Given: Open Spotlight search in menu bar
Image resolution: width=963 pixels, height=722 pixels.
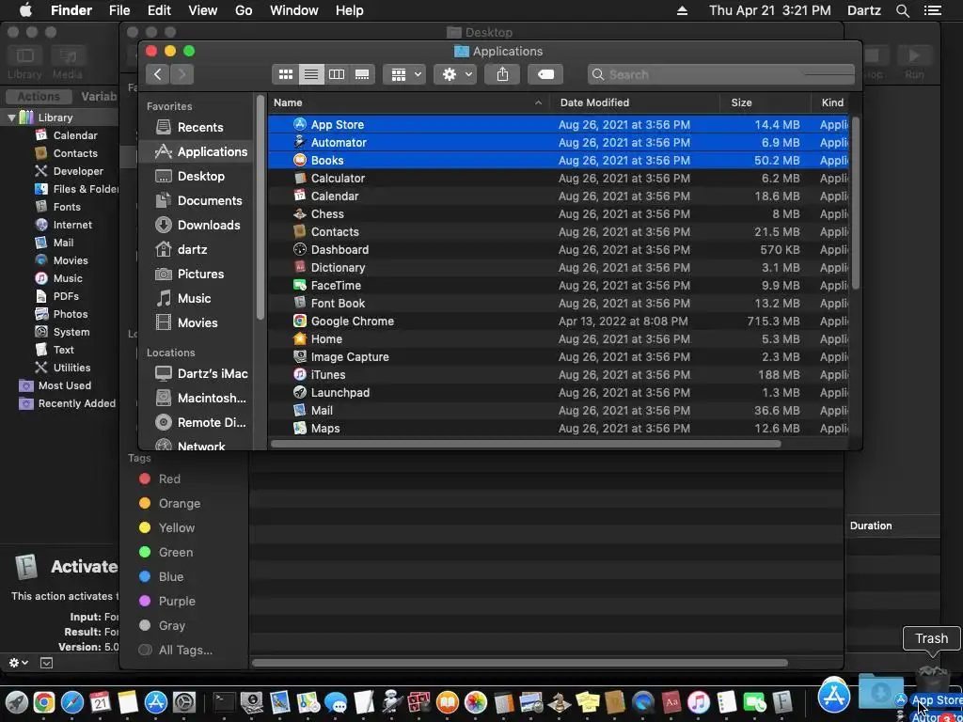Looking at the screenshot, I should (902, 10).
